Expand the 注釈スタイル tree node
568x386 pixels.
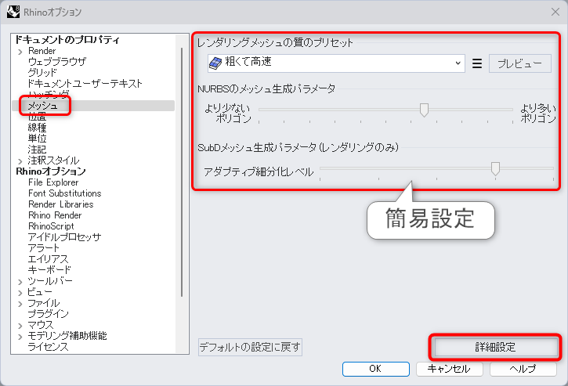(x=20, y=161)
